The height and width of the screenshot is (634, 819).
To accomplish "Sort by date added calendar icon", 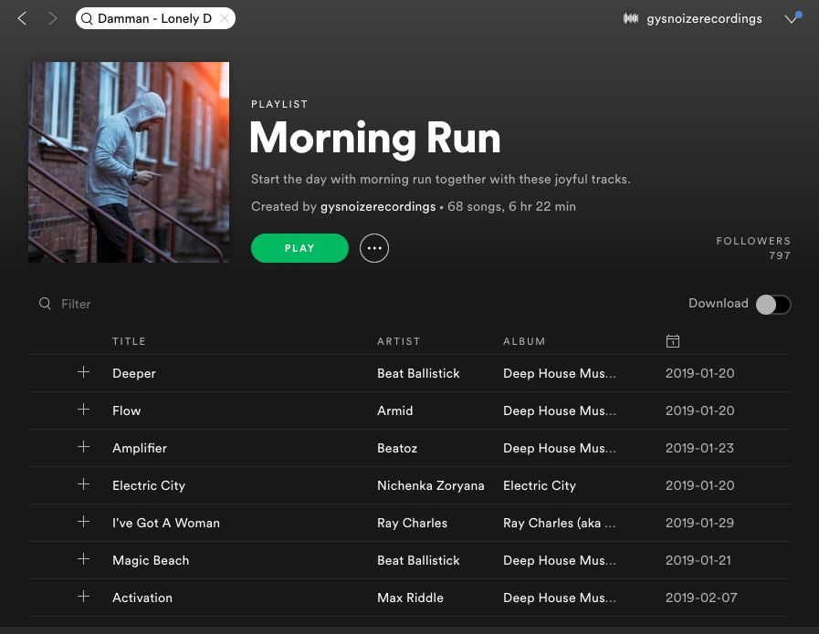I will tap(673, 341).
